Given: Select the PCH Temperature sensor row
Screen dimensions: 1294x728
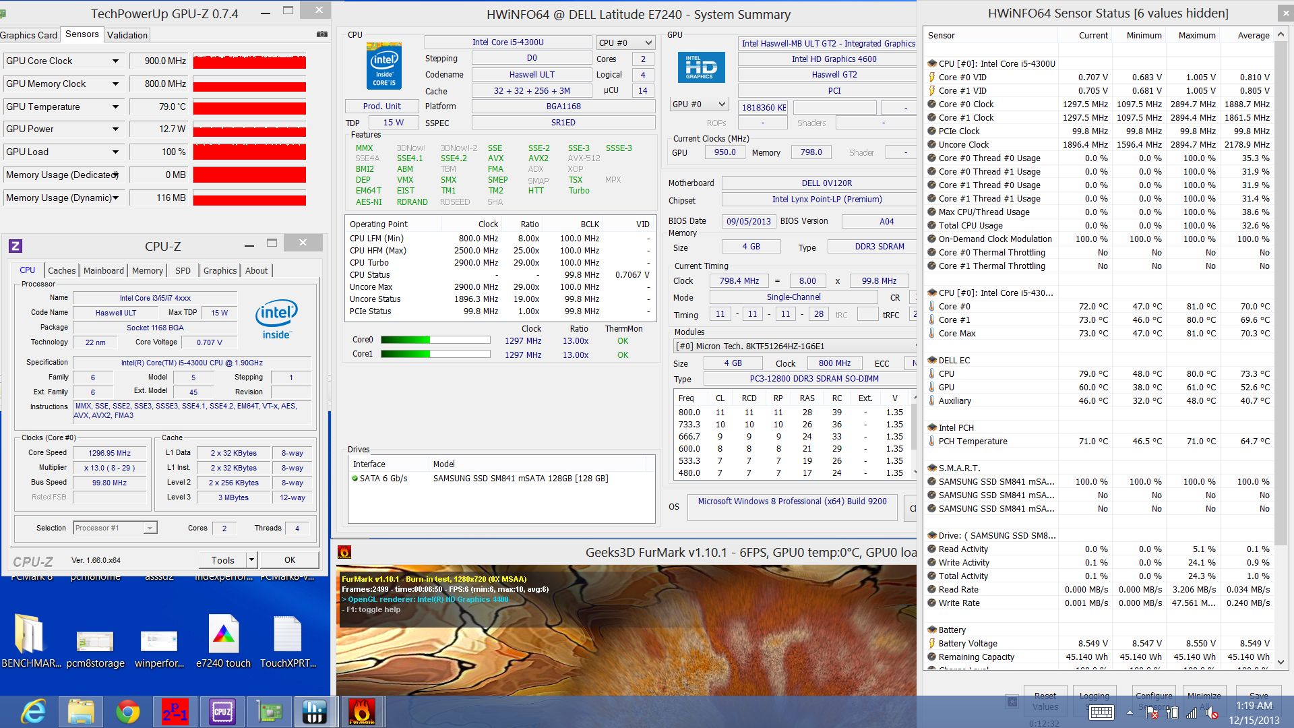Looking at the screenshot, I should click(x=1099, y=441).
